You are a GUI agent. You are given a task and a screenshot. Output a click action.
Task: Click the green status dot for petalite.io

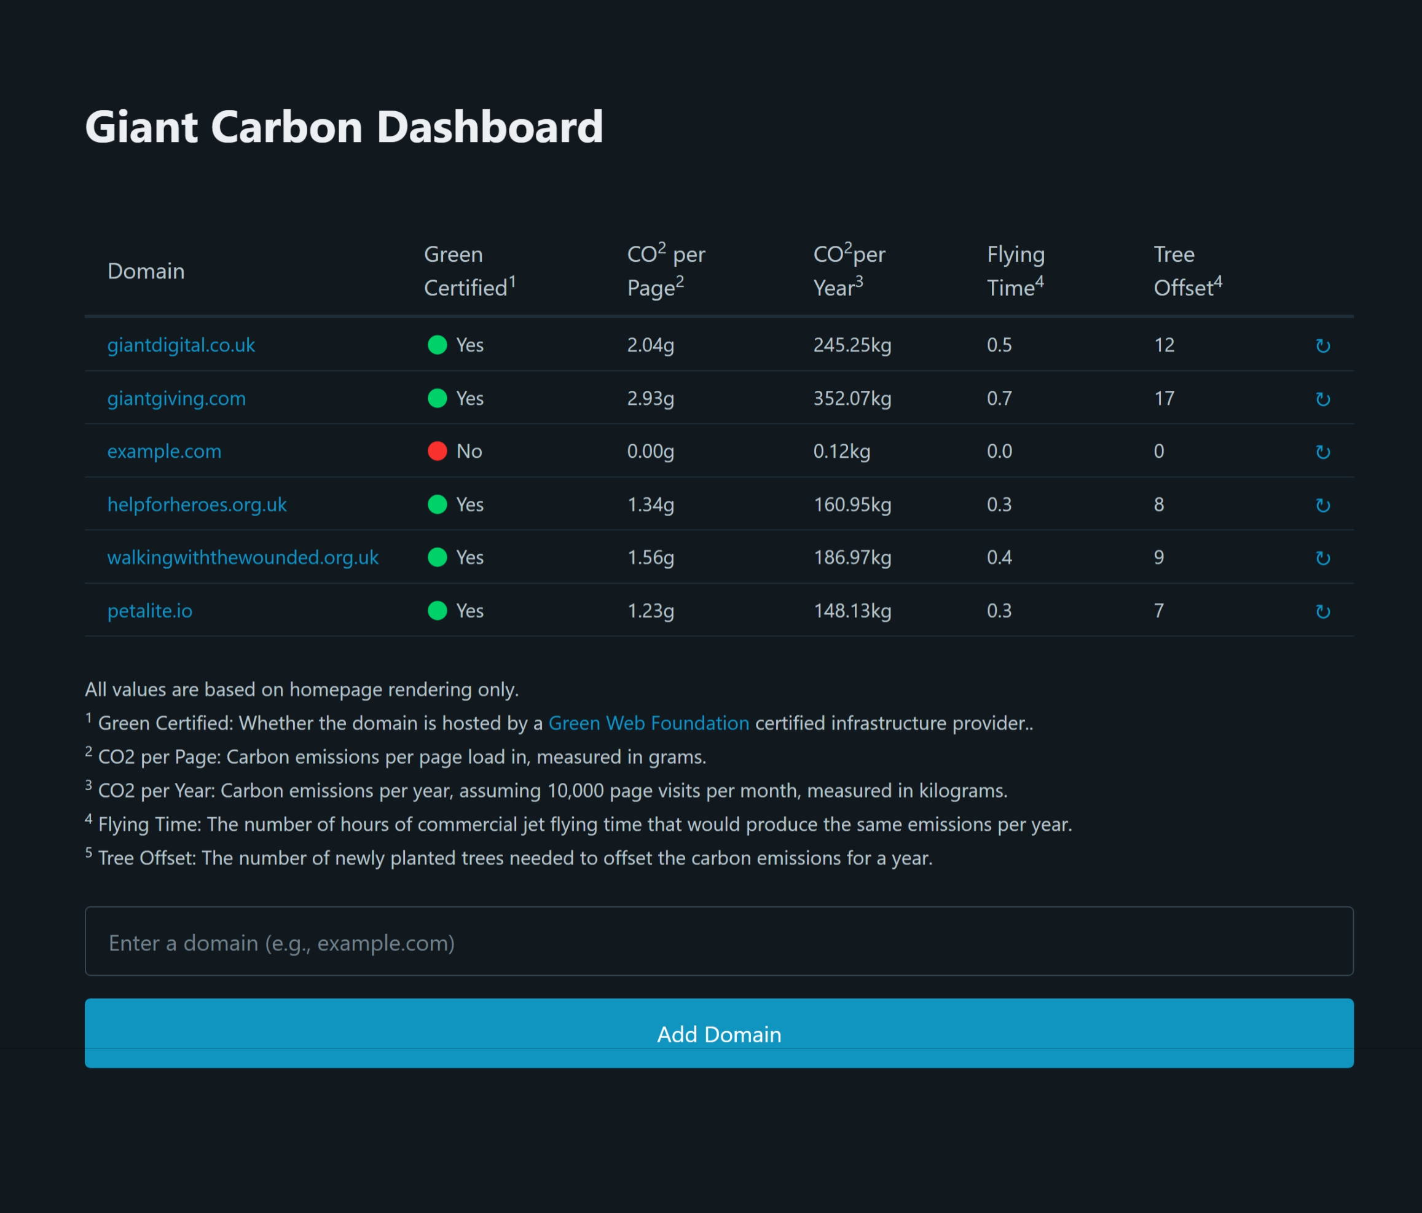point(437,610)
